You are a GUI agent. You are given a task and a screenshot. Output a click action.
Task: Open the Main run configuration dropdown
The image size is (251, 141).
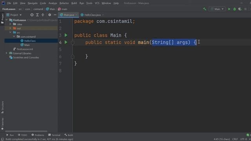[217, 9]
